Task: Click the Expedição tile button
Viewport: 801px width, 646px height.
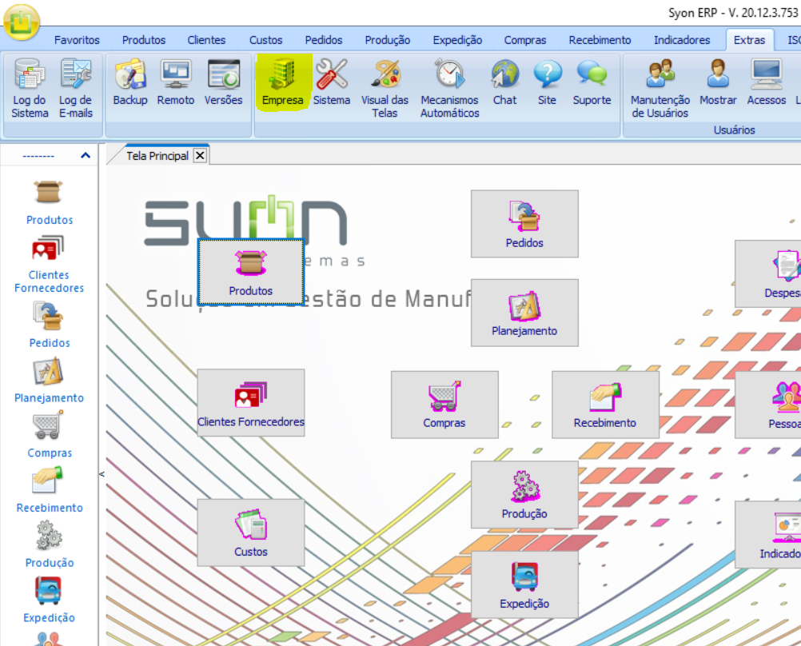Action: (524, 584)
